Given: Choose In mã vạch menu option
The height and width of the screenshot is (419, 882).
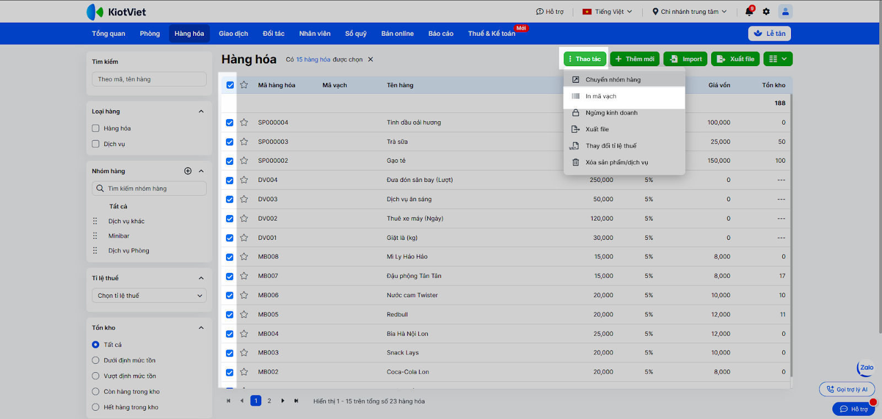Looking at the screenshot, I should (x=624, y=96).
